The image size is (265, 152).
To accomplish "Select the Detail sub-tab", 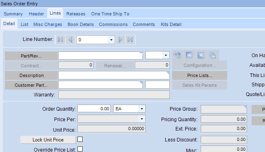I will pos(9,24).
